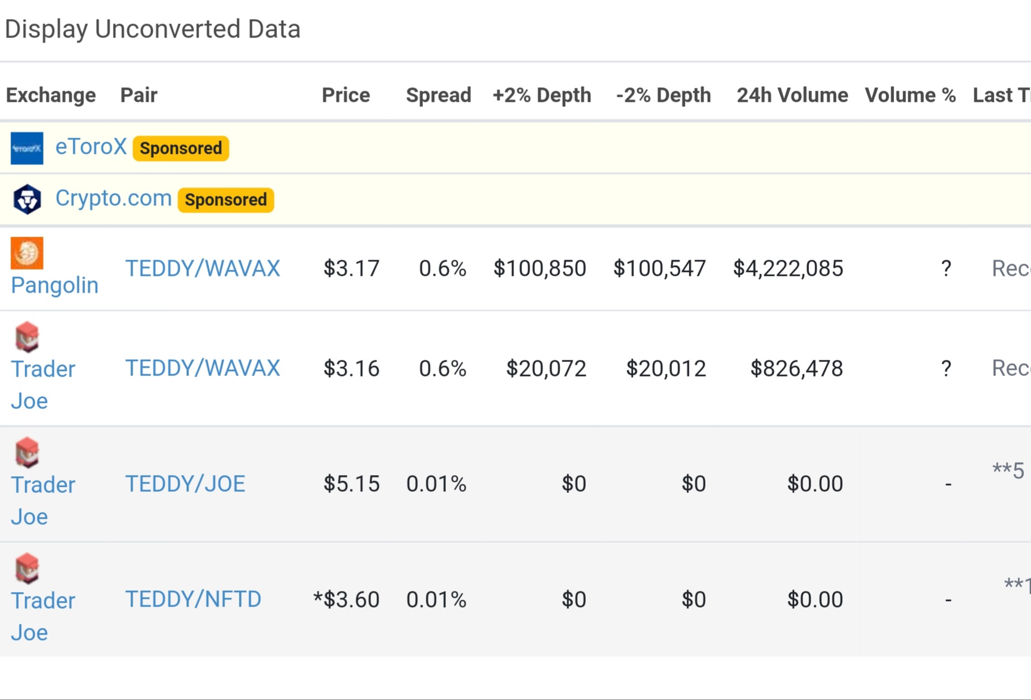Open the Pangolin exchange link
Image resolution: width=1031 pixels, height=700 pixels.
(55, 285)
